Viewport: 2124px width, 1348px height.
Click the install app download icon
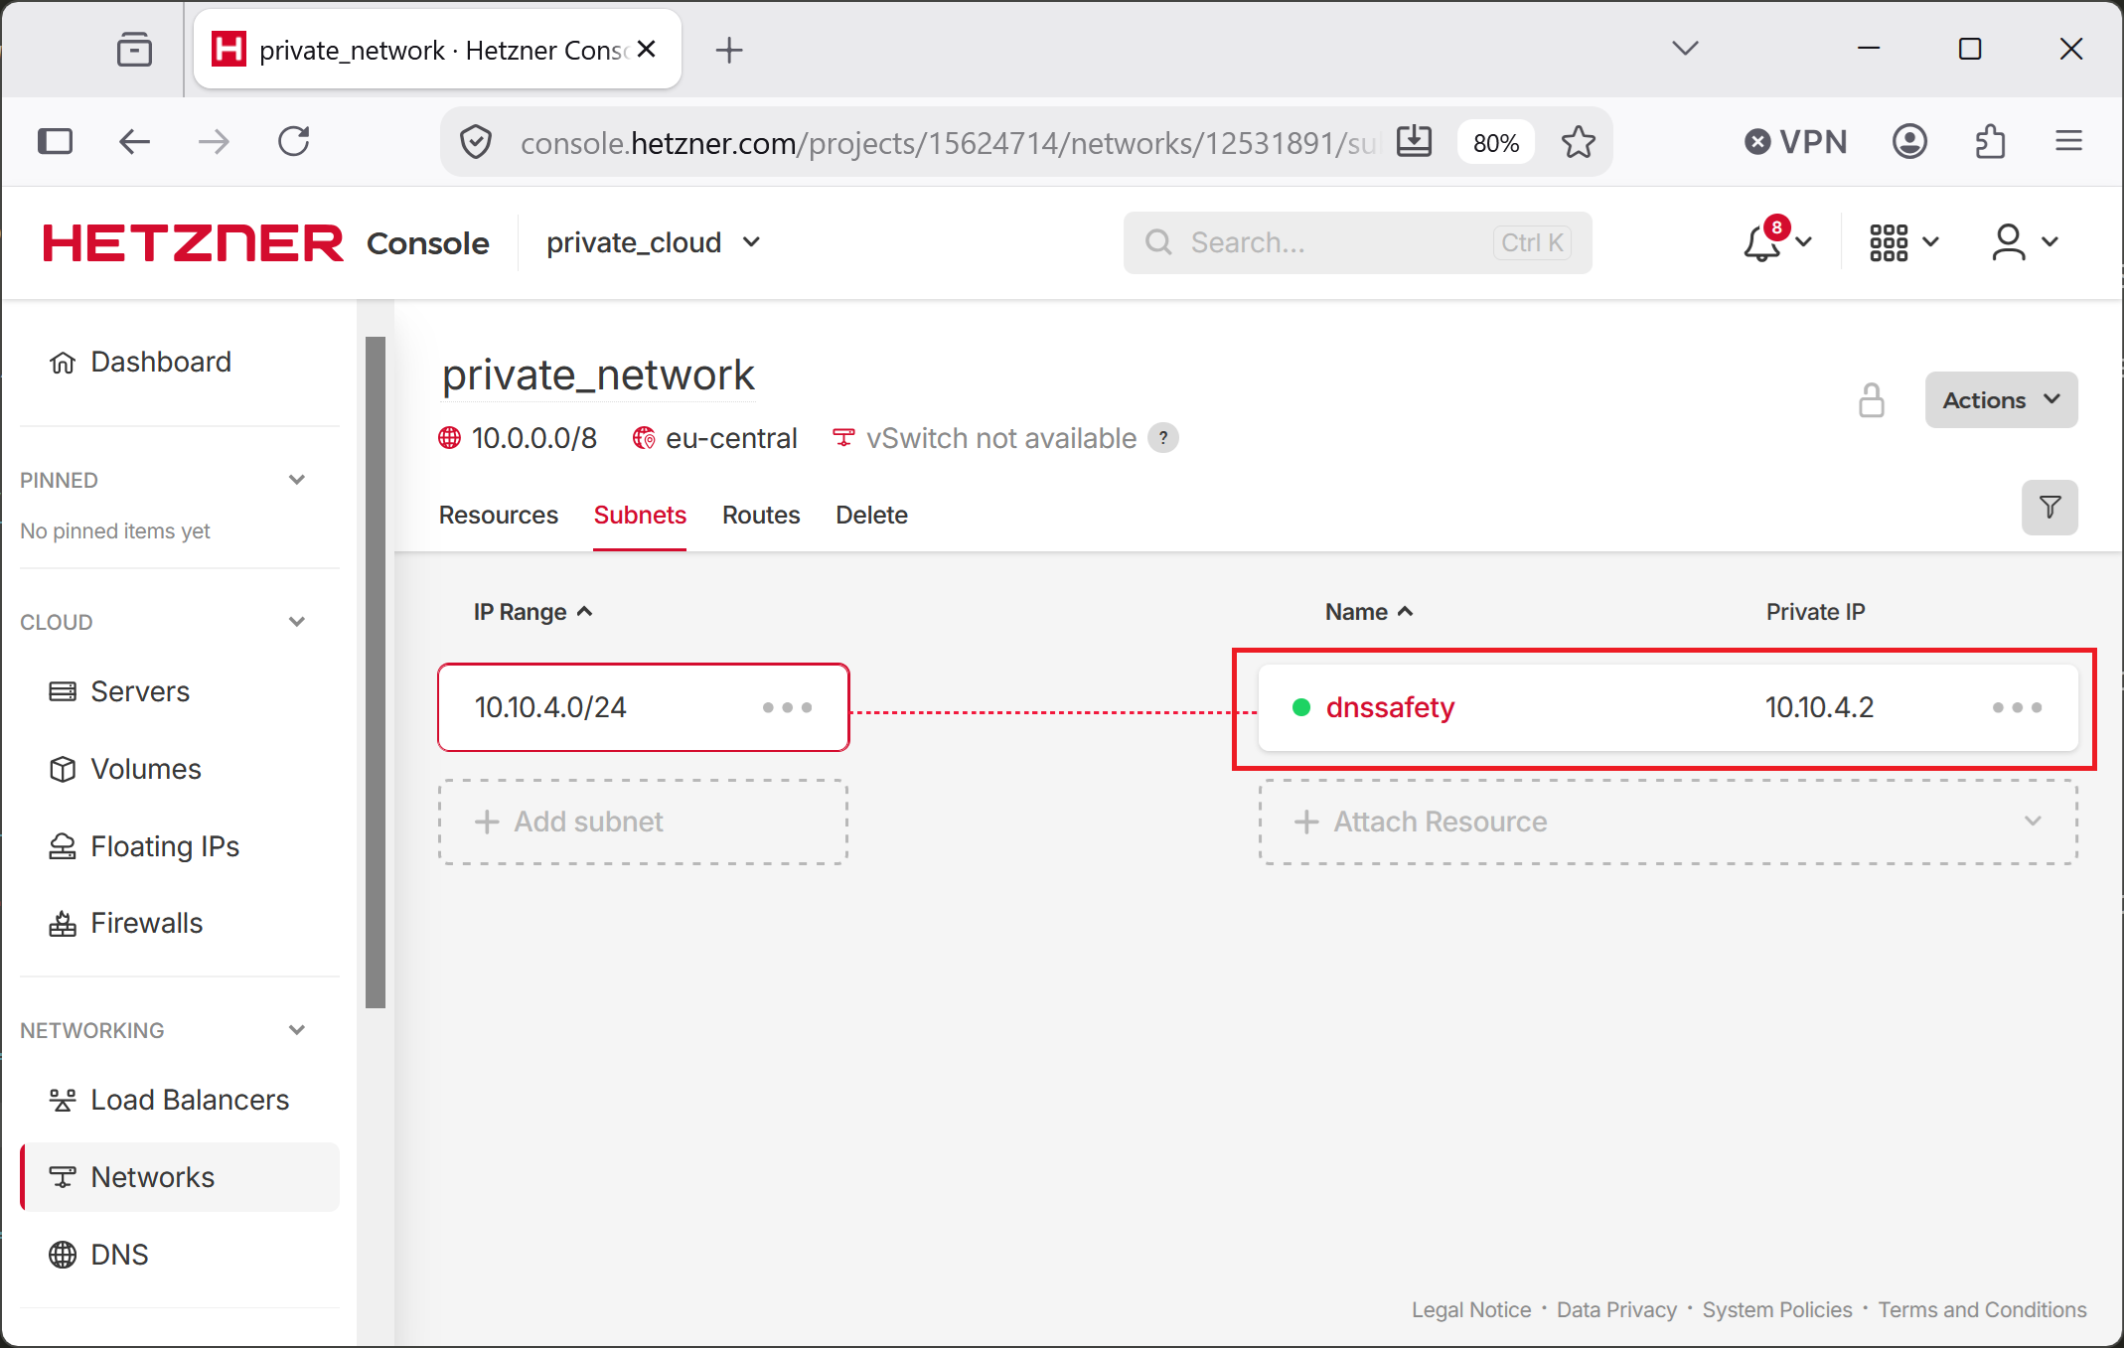[x=1414, y=142]
